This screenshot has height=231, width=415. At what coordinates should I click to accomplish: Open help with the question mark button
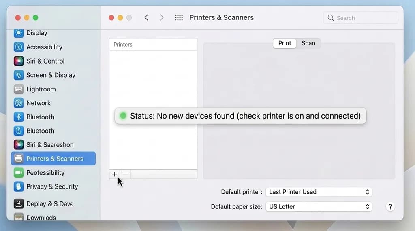click(390, 207)
